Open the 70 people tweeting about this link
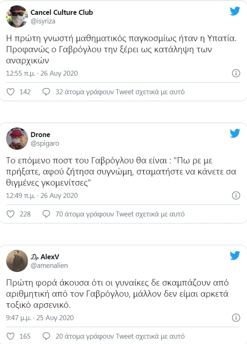The width and height of the screenshot is (247, 344). 120,214
